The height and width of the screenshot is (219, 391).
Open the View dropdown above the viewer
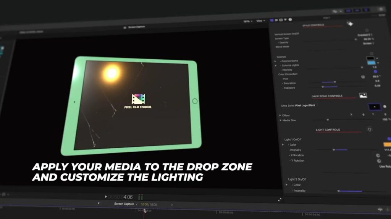[260, 21]
